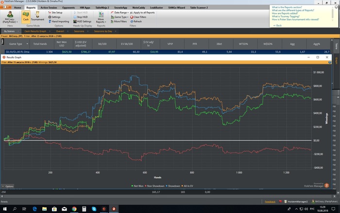Open the Table side tab on right
The height and width of the screenshot is (213, 340).
[336, 46]
